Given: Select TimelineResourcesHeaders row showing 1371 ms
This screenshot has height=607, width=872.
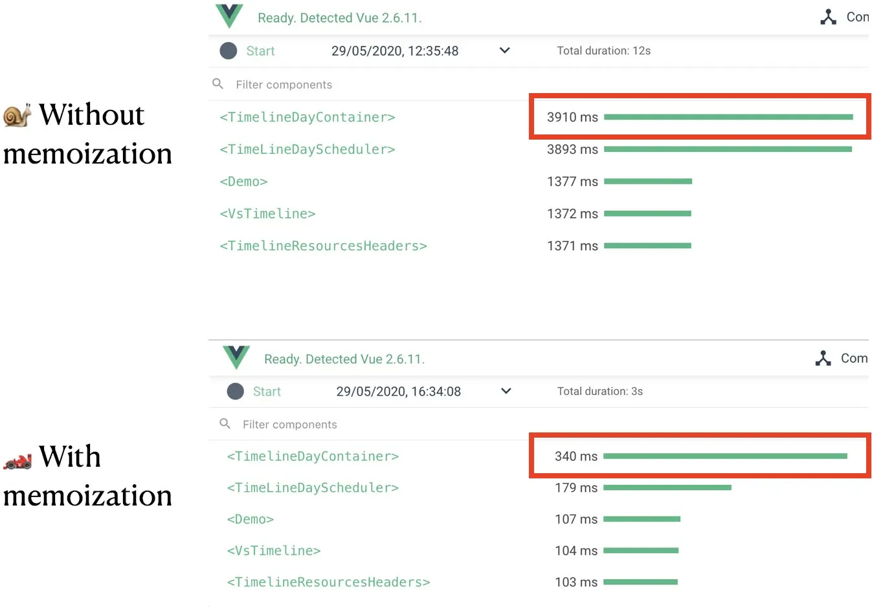Looking at the screenshot, I should (x=539, y=246).
